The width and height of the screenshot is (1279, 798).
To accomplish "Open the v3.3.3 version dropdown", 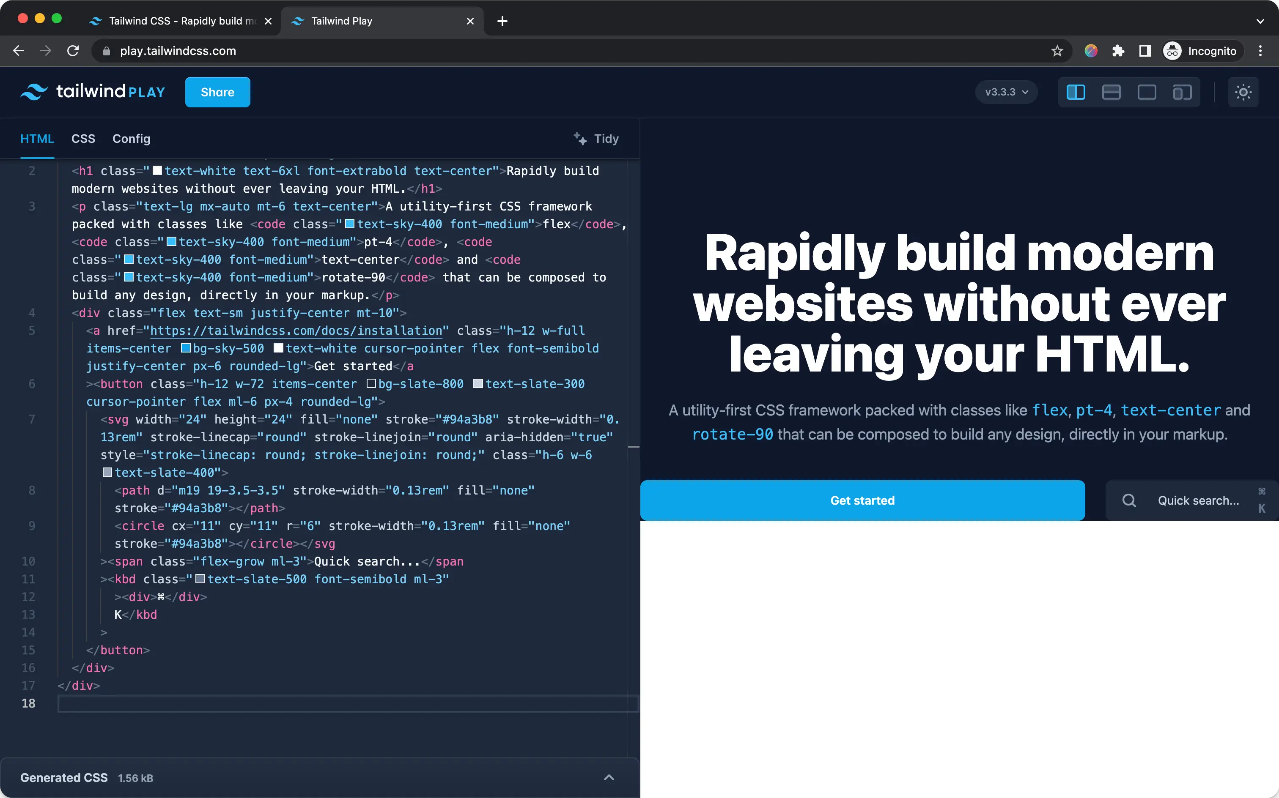I will (x=1007, y=92).
